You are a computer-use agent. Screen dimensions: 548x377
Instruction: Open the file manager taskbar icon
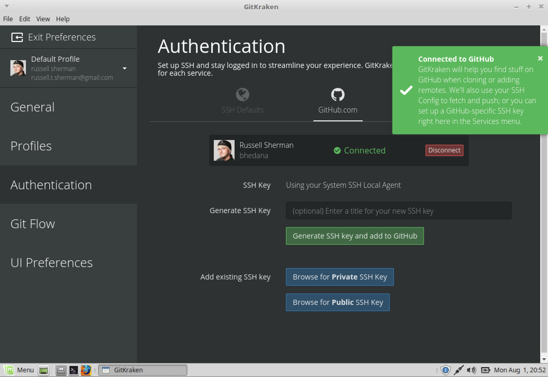pyautogui.click(x=61, y=370)
